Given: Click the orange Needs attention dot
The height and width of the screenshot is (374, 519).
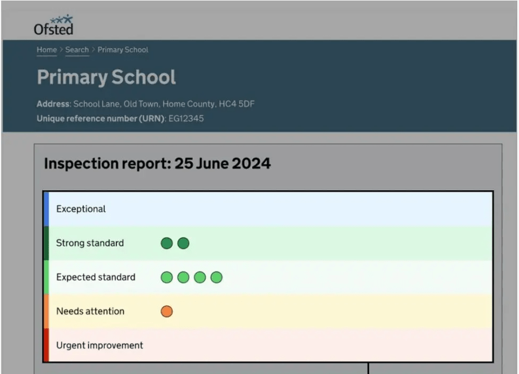Looking at the screenshot, I should [166, 312].
